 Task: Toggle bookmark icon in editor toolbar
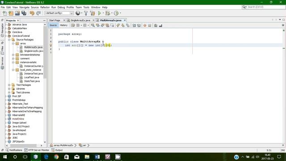(128, 25)
